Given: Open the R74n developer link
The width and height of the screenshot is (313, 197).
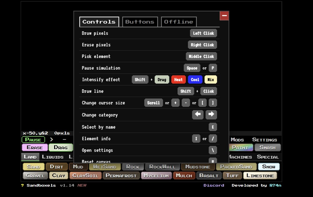Looking at the screenshot, I should 275,186.
